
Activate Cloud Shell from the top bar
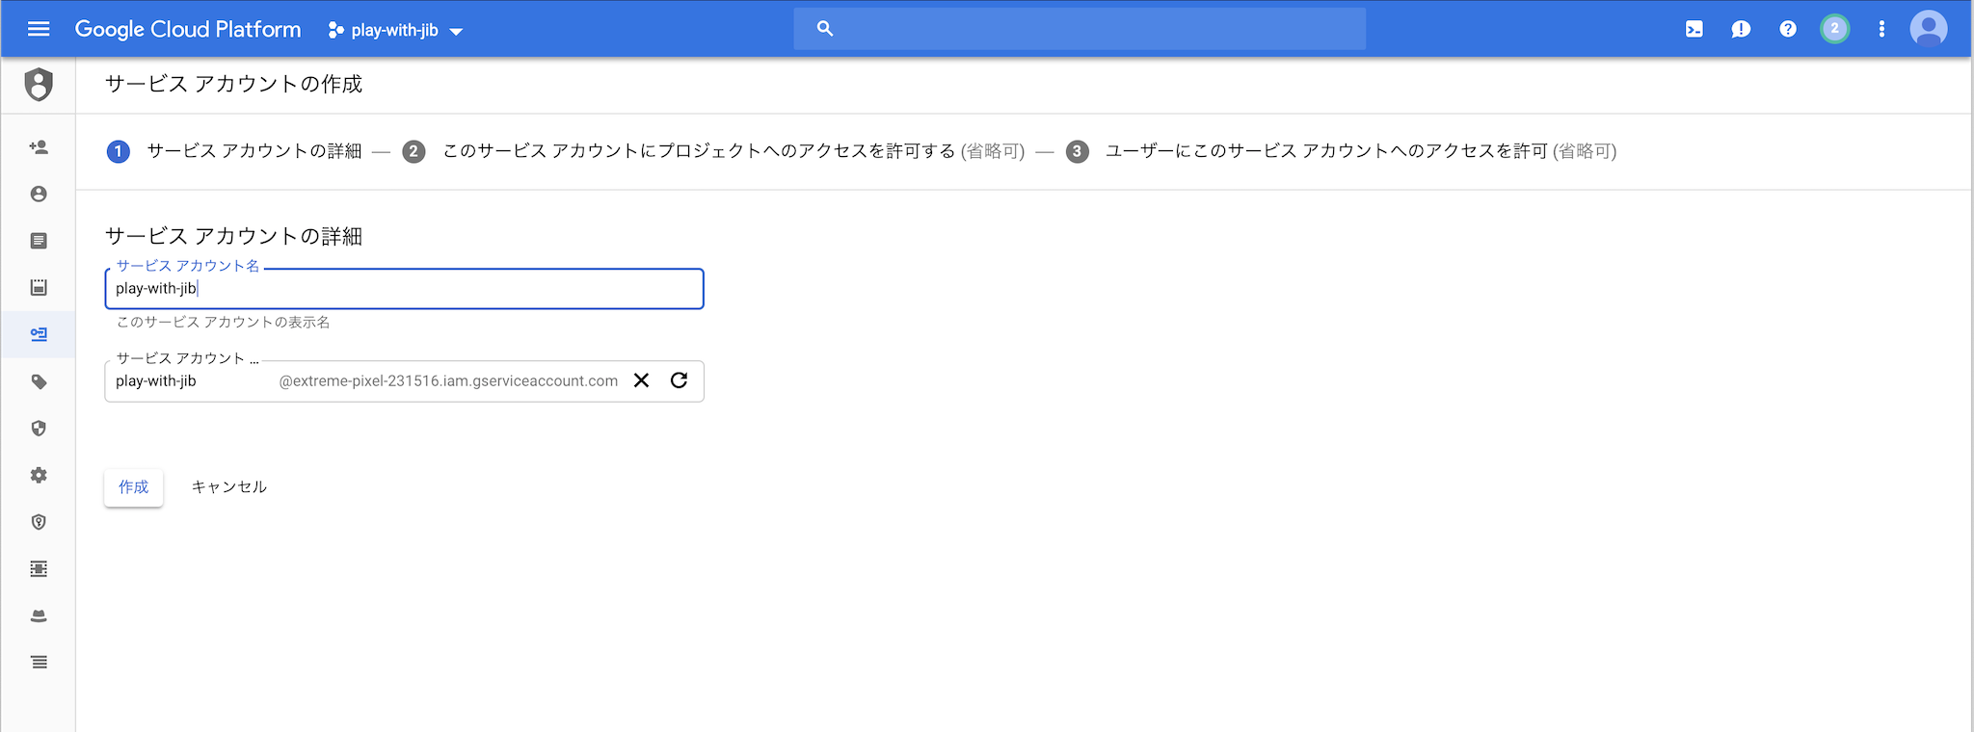(x=1694, y=29)
